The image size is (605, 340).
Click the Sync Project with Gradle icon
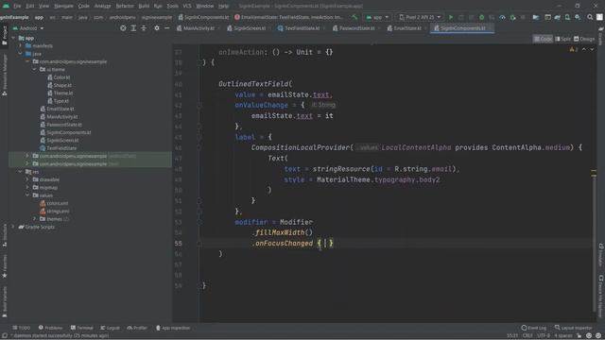click(558, 17)
